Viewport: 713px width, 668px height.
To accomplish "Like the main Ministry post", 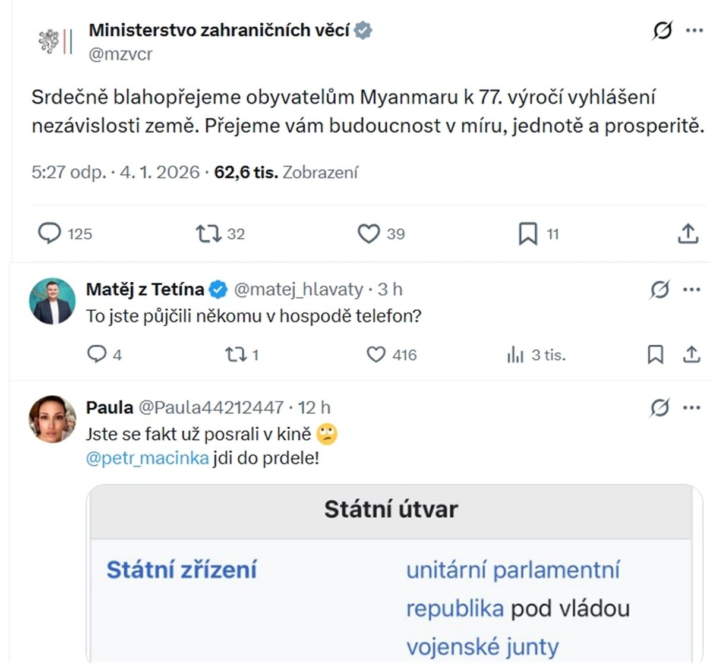I will click(x=368, y=234).
